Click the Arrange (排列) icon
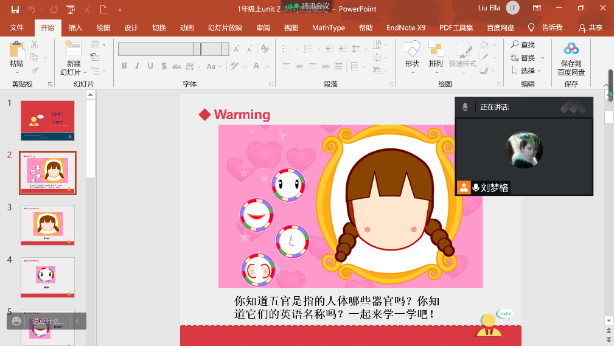Screen dimensions: 614x346 pos(436,50)
